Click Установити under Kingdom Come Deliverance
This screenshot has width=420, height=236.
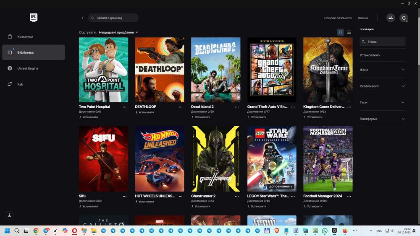[313, 117]
